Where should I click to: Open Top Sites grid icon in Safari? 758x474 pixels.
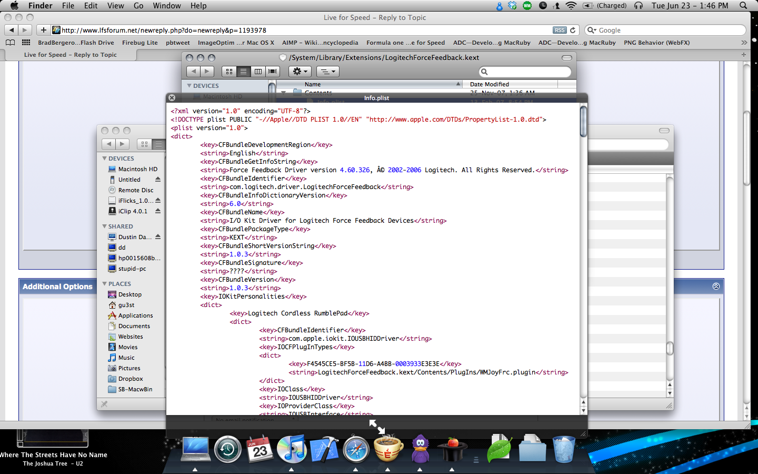(x=26, y=43)
